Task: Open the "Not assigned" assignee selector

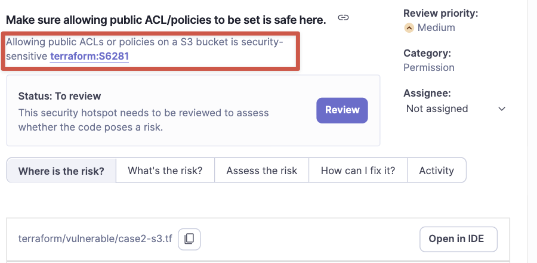Action: (x=437, y=109)
